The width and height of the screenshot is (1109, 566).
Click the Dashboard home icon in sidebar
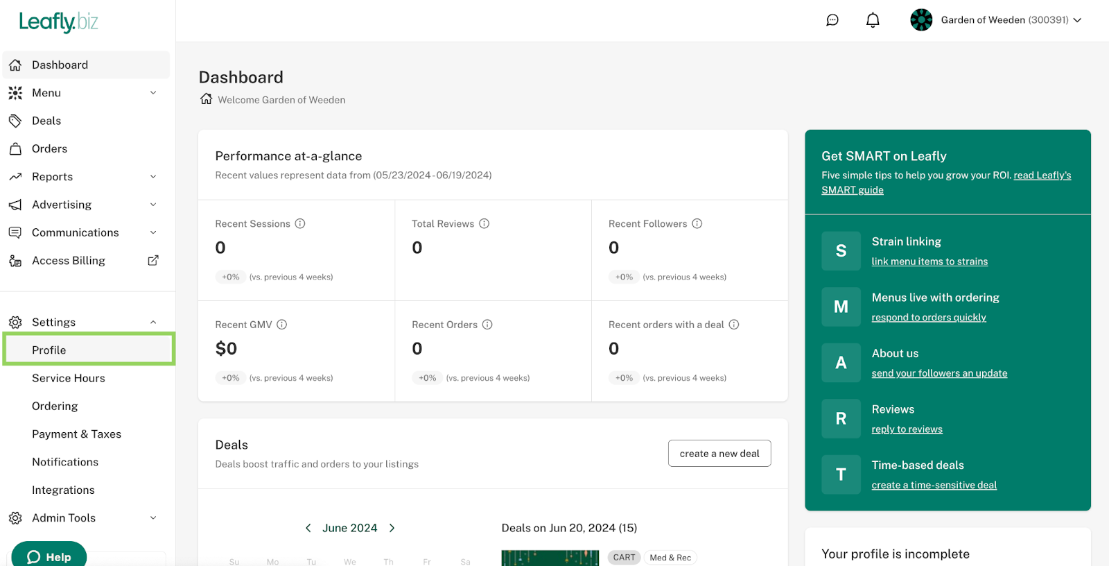click(15, 65)
